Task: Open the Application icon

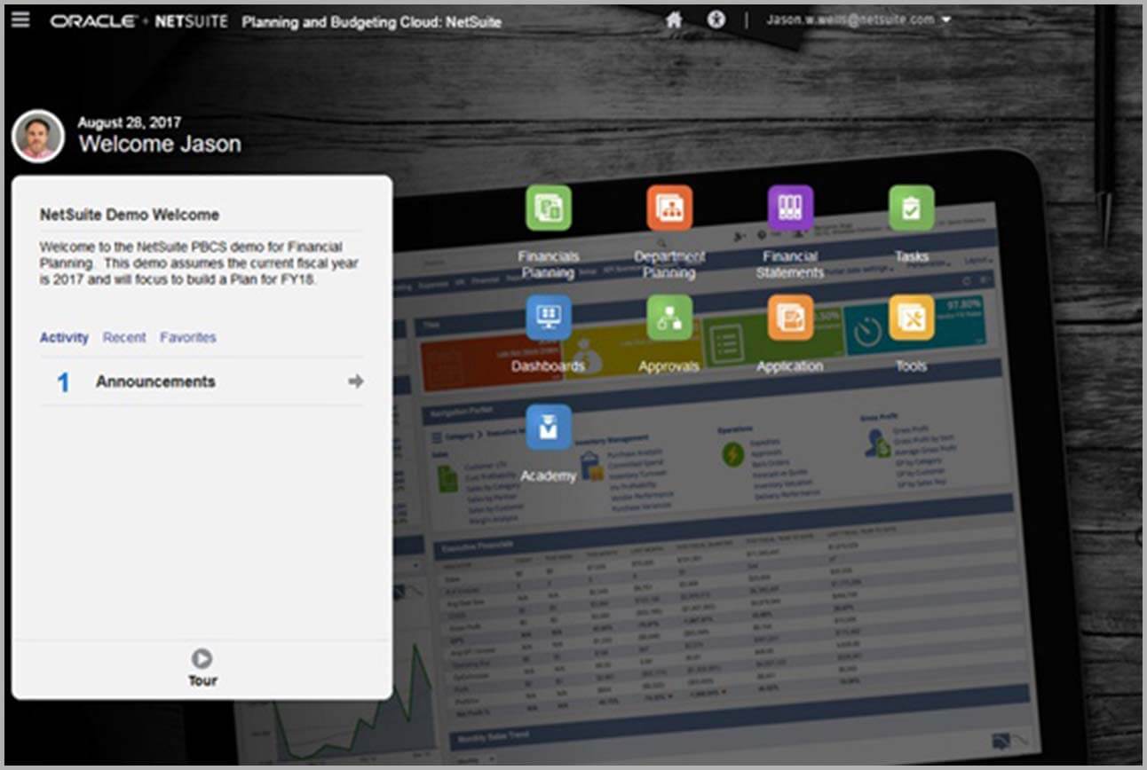Action: (x=790, y=318)
